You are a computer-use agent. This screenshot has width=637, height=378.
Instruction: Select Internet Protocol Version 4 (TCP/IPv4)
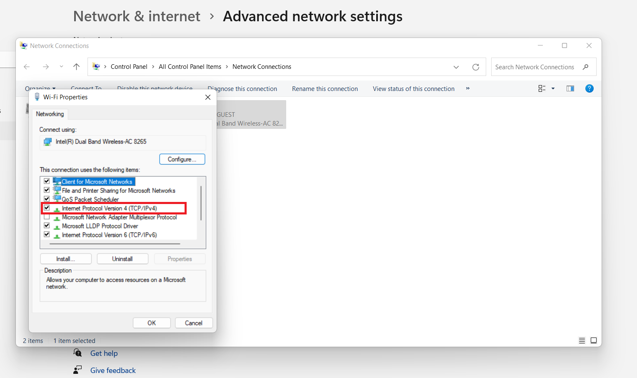click(110, 208)
